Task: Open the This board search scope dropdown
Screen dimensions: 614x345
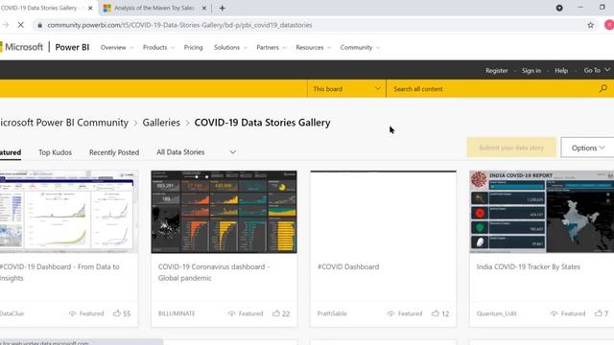Action: click(346, 89)
